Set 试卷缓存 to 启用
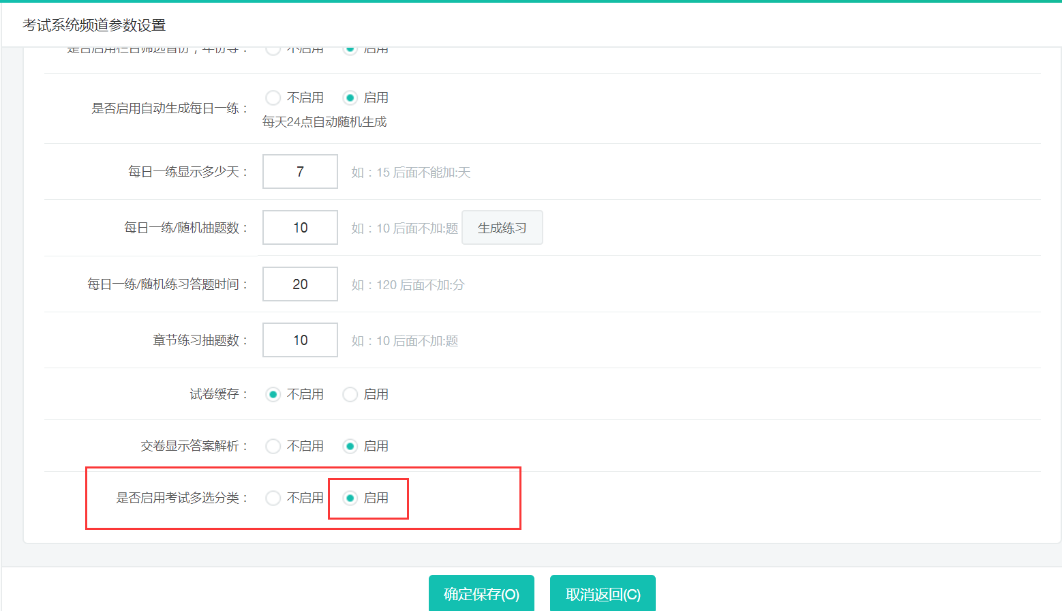The image size is (1062, 611). [x=350, y=395]
